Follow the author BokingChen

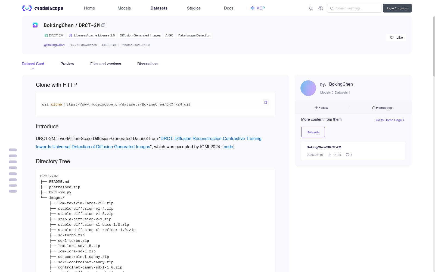click(x=322, y=108)
